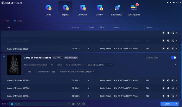Image resolution: width=182 pixels, height=107 pixels.
Task: Click the 4K UHD badge
Action: coord(57,58)
